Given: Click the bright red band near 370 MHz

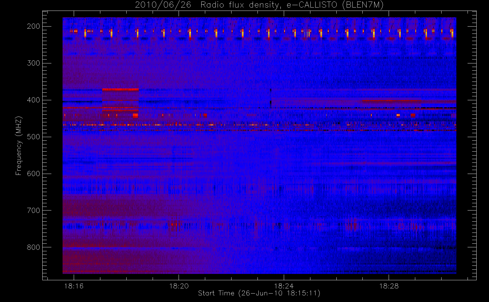Looking at the screenshot, I should (x=120, y=89).
